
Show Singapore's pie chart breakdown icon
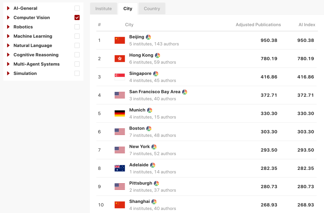(156, 74)
